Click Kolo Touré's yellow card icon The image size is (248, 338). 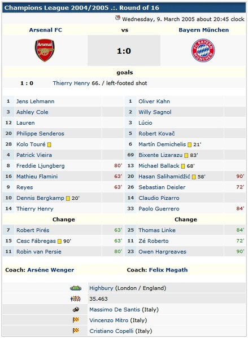[49, 144]
